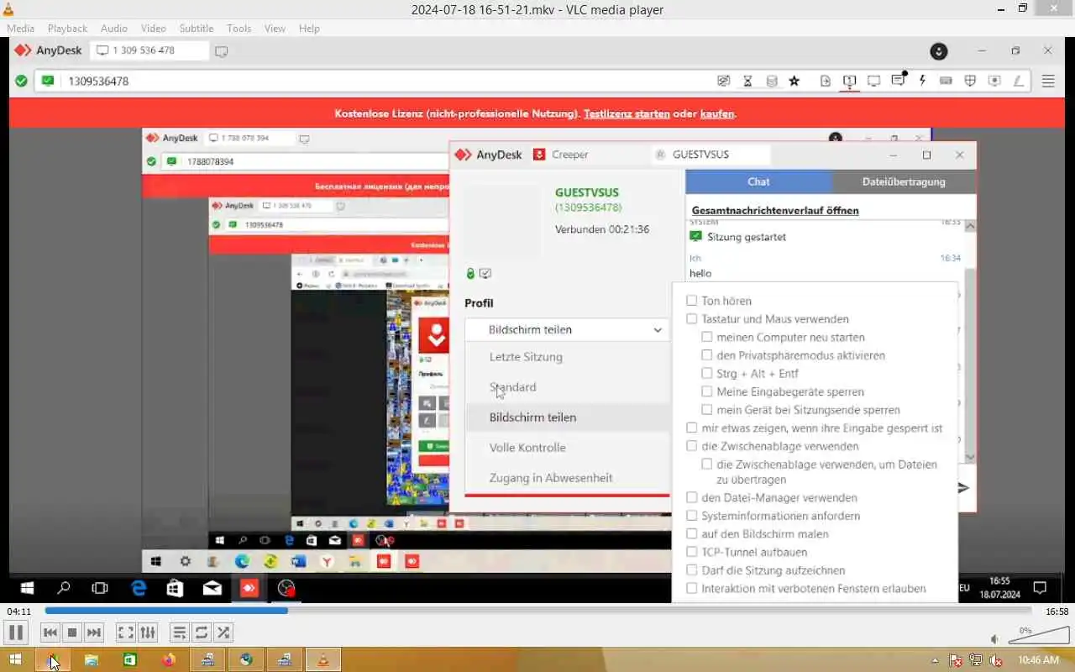Click the VLC cone taskbar icon

[x=322, y=660]
